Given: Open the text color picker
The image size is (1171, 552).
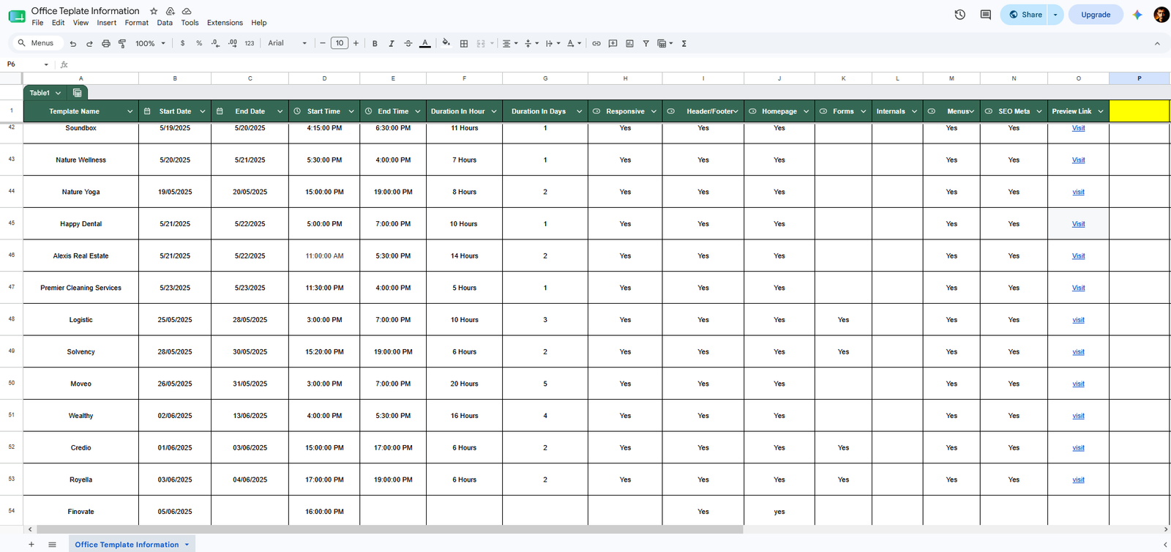Looking at the screenshot, I should pos(425,43).
